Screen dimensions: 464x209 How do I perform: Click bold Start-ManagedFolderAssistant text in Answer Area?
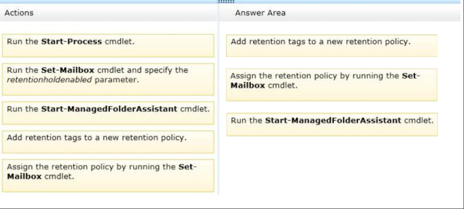pos(333,120)
